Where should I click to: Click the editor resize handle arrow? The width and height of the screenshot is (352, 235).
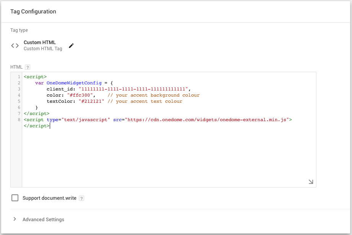[311, 182]
